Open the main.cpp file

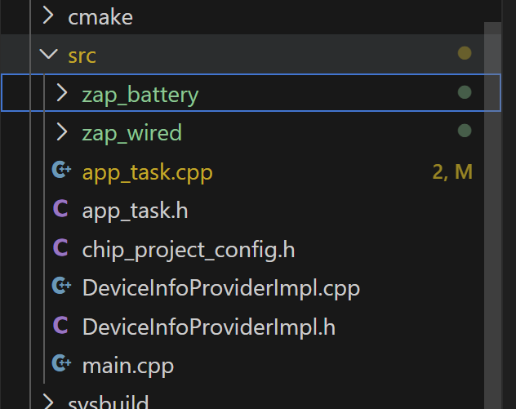(x=128, y=365)
